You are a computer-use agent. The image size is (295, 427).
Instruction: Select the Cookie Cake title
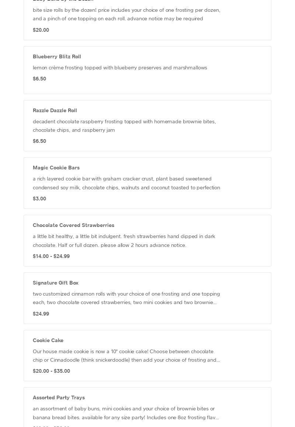48,340
